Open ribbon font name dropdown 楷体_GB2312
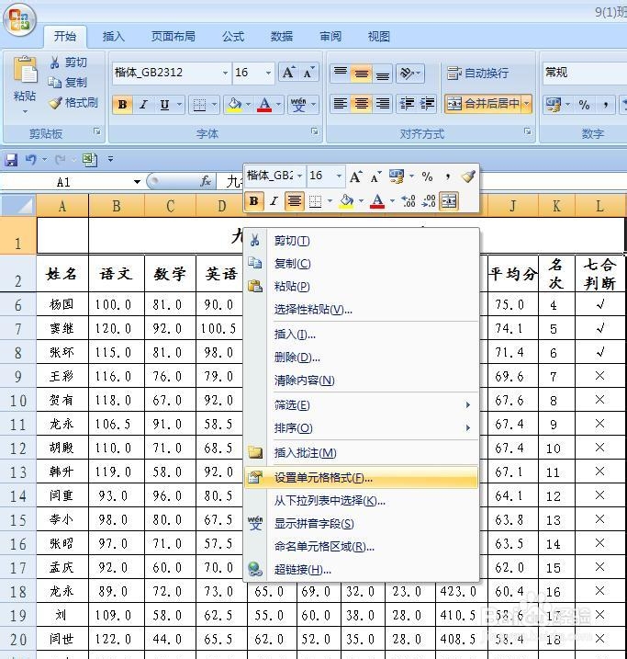Image resolution: width=627 pixels, height=659 pixels. [x=225, y=73]
